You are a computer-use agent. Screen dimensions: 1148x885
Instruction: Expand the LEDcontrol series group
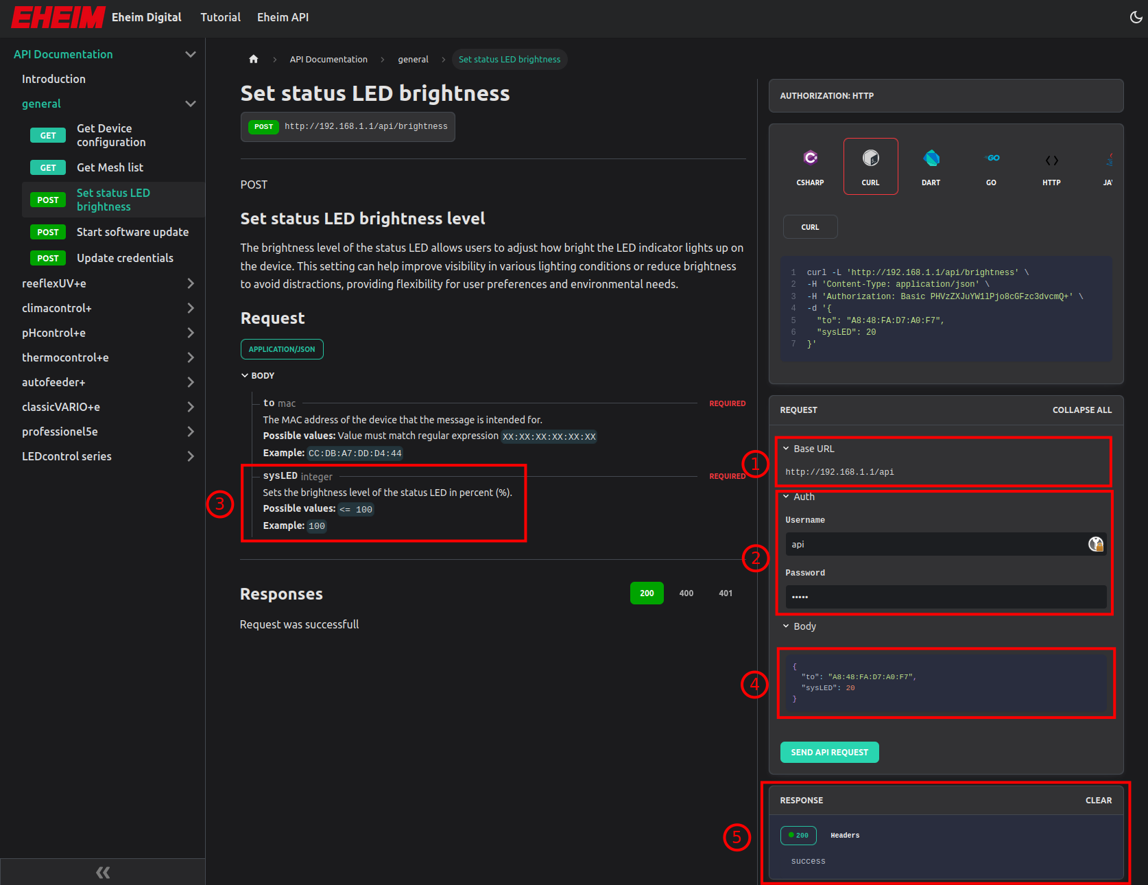[x=191, y=456]
